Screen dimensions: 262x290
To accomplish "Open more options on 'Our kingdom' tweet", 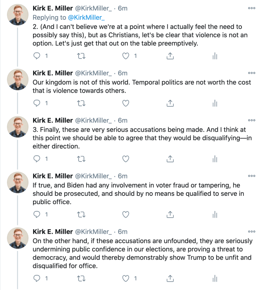I will point(251,73).
